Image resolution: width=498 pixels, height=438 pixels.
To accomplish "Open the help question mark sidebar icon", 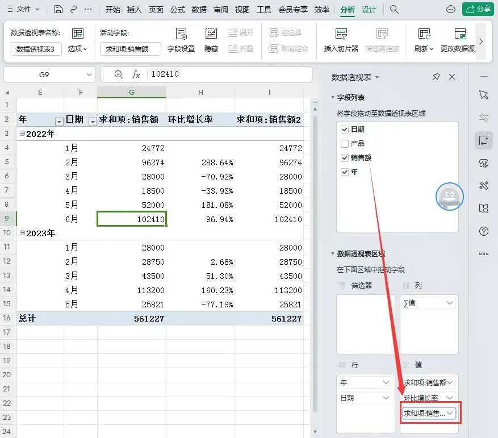I will (x=484, y=231).
